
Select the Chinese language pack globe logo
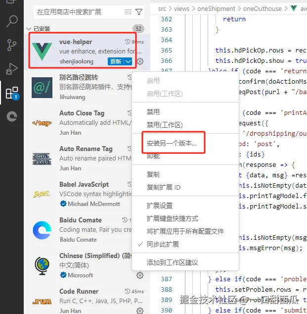(x=42, y=266)
